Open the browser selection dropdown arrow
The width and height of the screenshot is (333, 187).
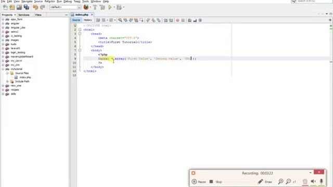tap(91, 7)
